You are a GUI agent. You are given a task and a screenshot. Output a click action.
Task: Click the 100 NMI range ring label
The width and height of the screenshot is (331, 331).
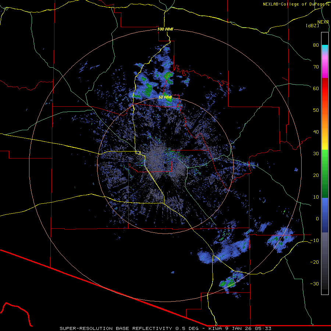click(165, 29)
